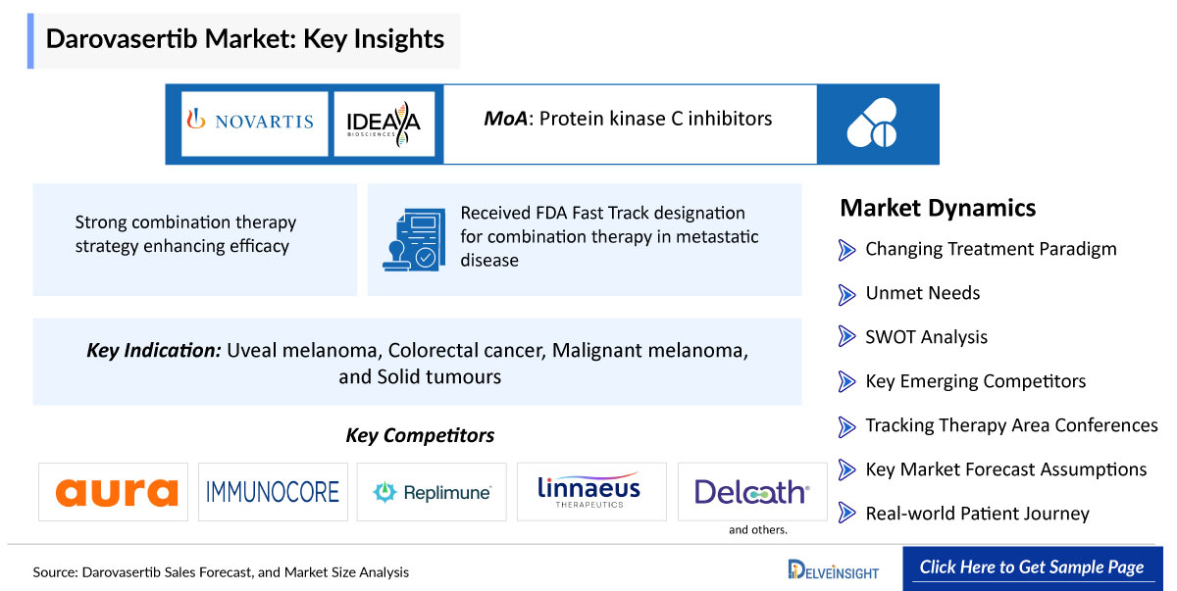Click Key Market Forecast Assumptions text
The height and width of the screenshot is (591, 1177).
1006,469
